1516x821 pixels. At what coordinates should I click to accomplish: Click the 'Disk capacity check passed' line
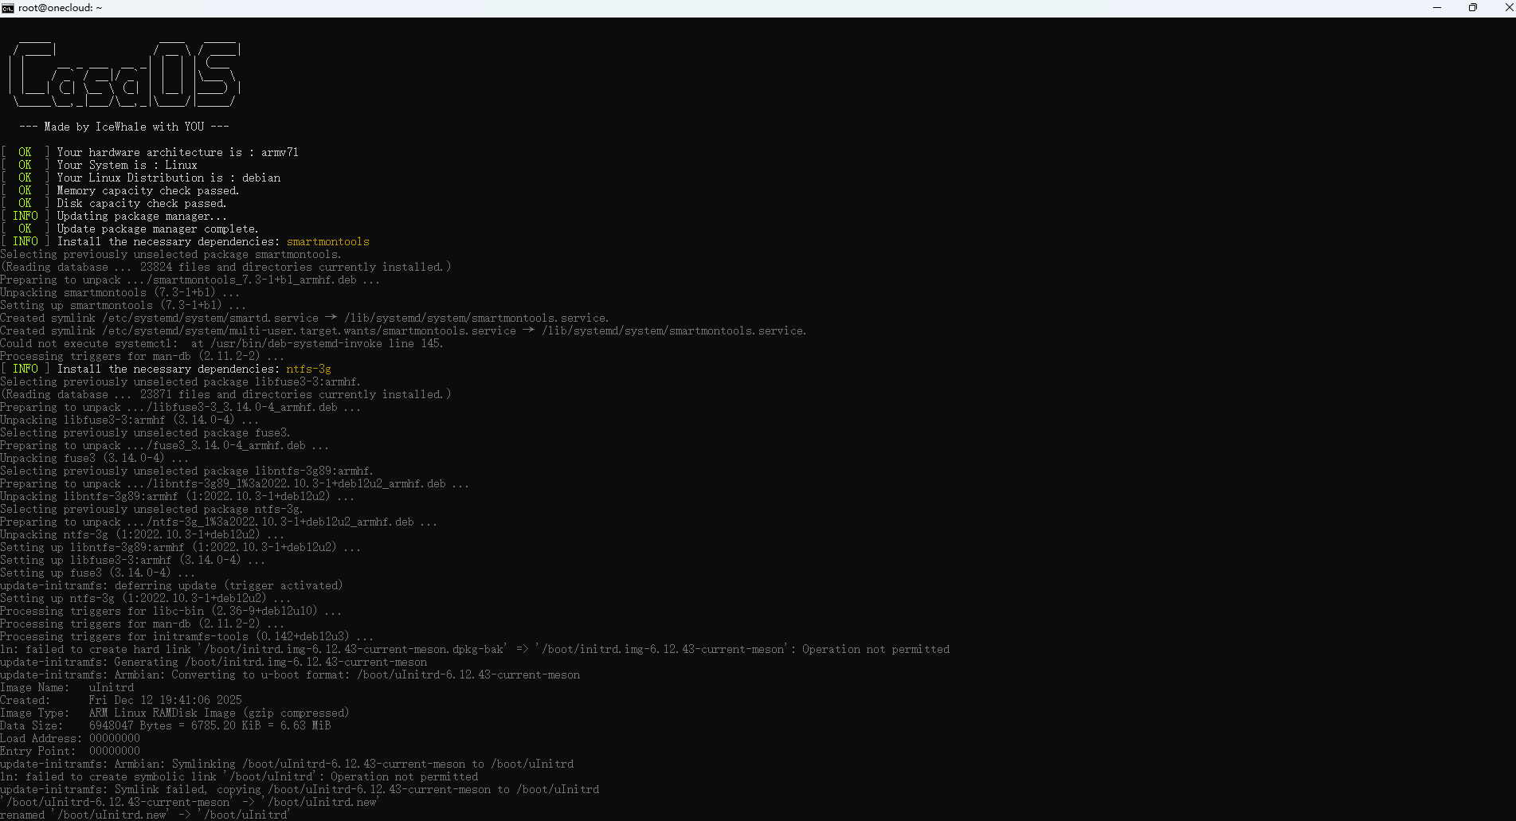[141, 203]
